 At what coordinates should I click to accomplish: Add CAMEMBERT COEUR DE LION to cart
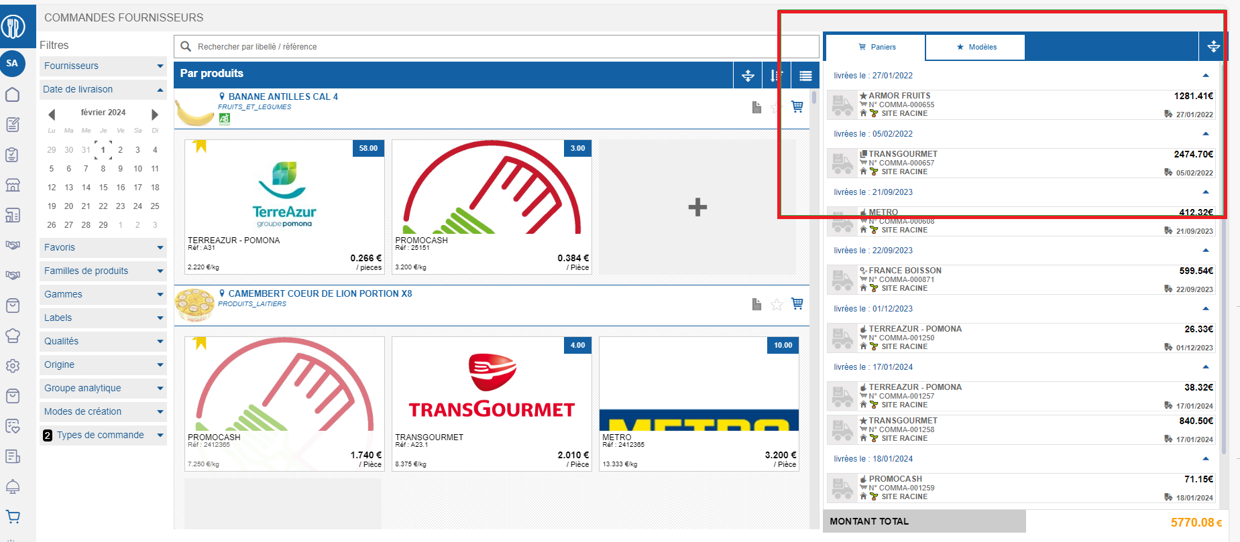pyautogui.click(x=797, y=303)
